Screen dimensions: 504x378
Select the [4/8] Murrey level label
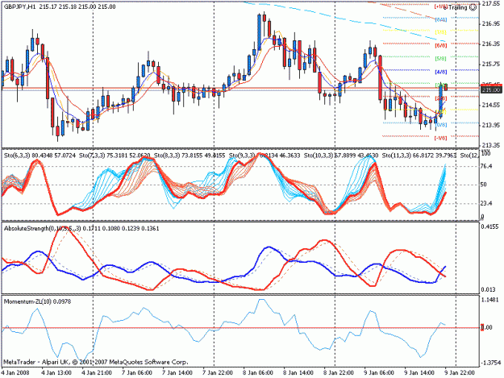point(440,73)
